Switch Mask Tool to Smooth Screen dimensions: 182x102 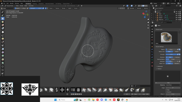[177, 63]
